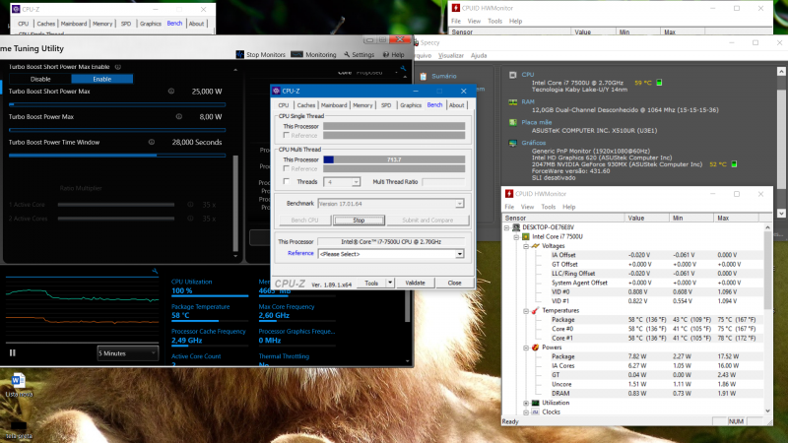
Task: Adjust the Turbo Boost Power Max slider
Action: coord(117,130)
